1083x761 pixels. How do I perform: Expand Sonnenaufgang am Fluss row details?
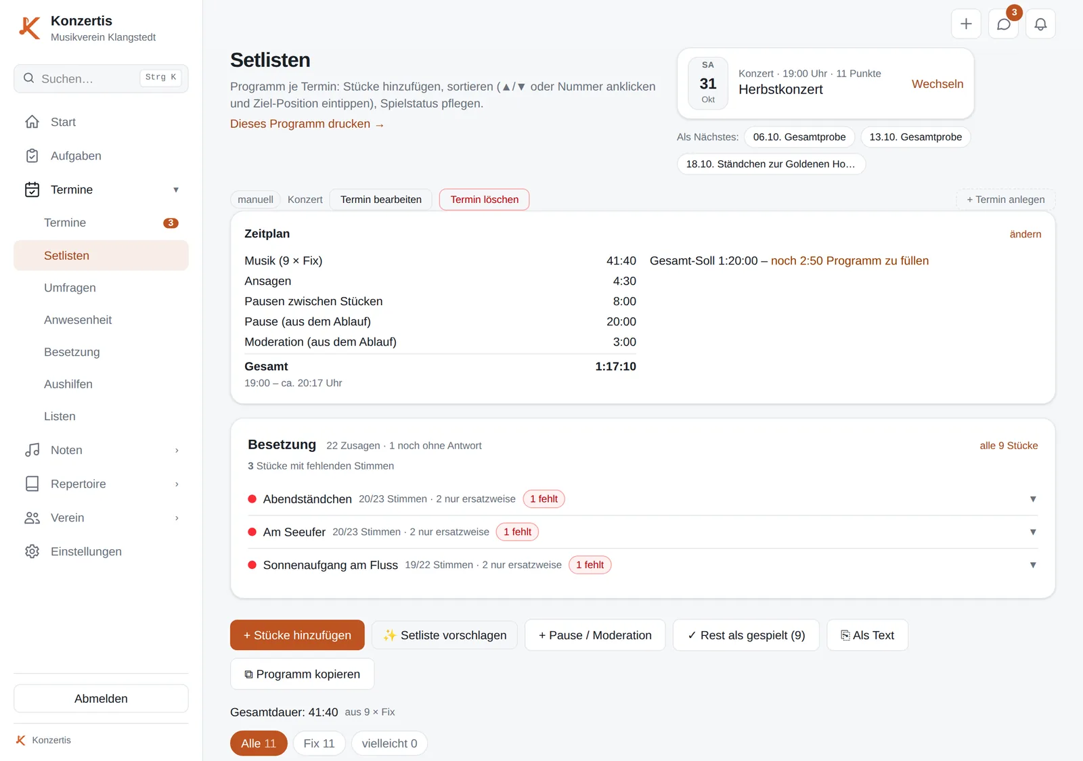(1033, 565)
